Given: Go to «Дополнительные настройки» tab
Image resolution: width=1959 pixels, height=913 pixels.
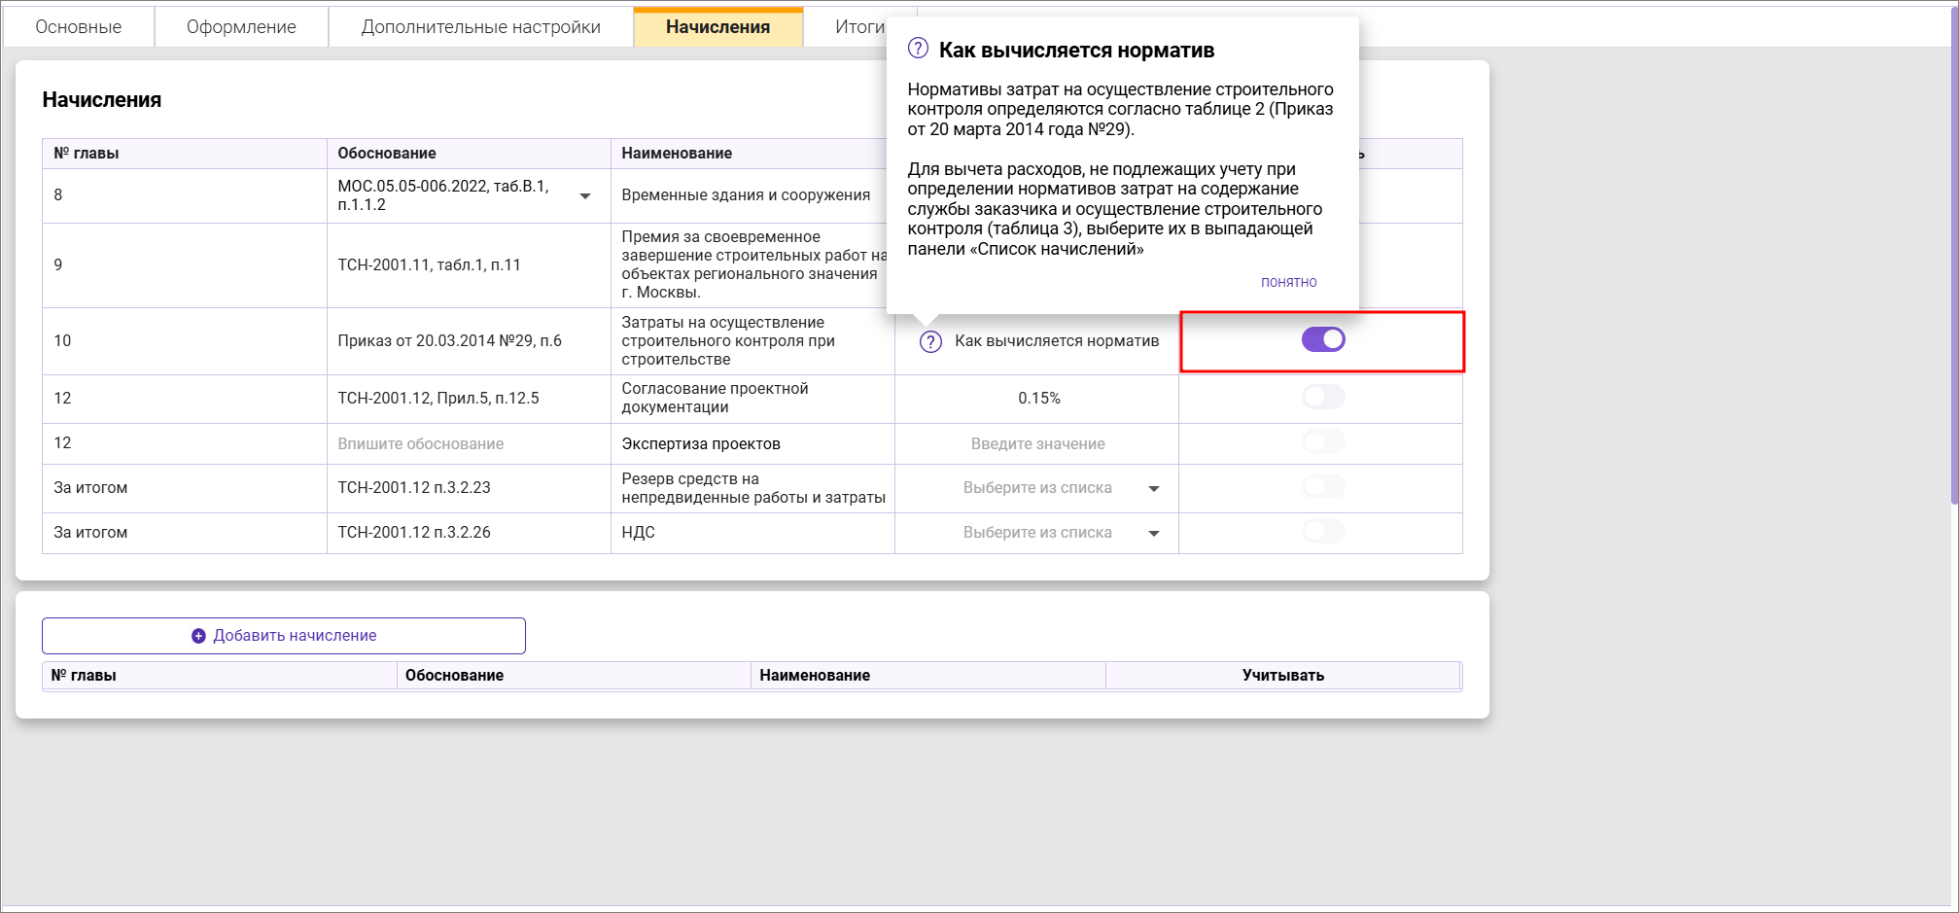Looking at the screenshot, I should coord(481,26).
